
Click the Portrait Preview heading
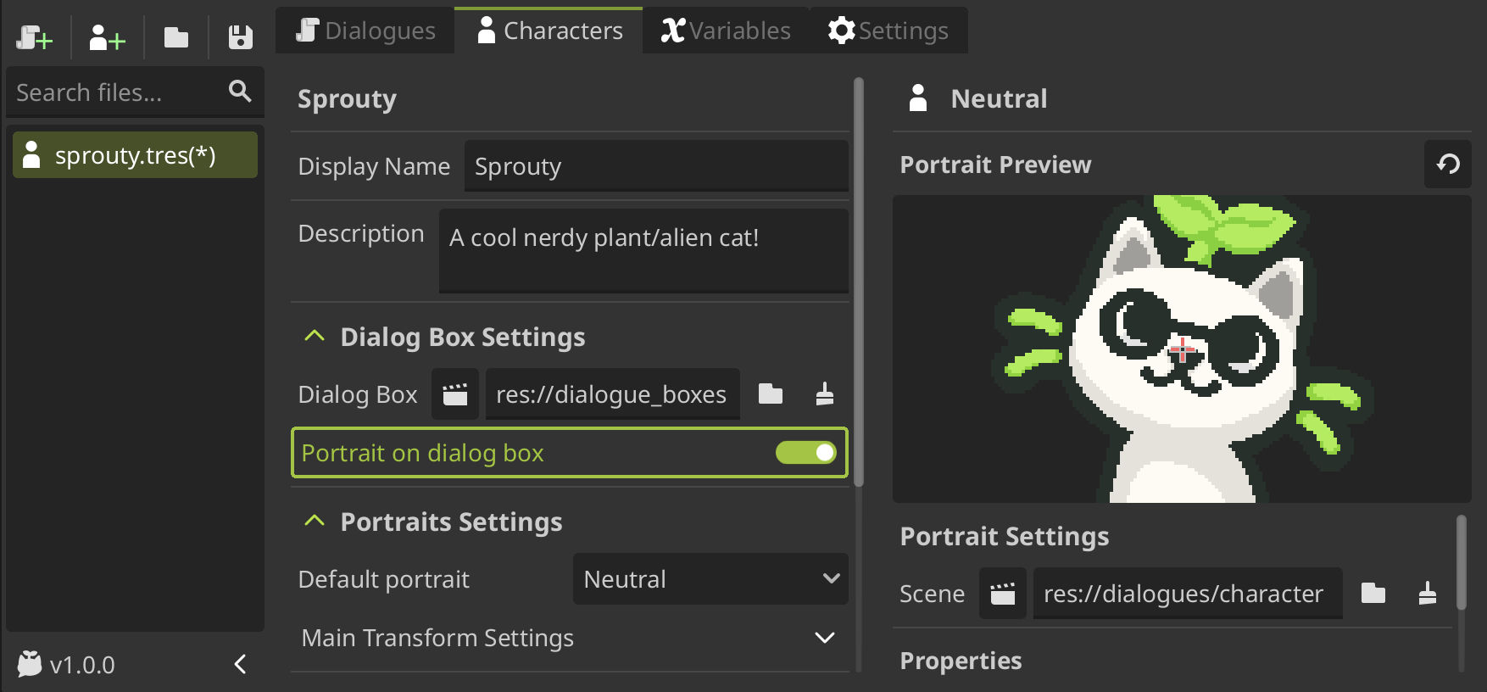pos(995,165)
